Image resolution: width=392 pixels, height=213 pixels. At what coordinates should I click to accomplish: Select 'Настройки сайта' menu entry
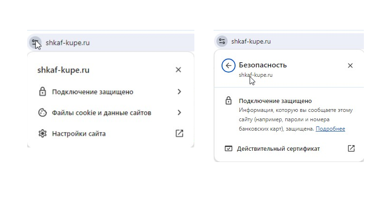[x=111, y=133]
